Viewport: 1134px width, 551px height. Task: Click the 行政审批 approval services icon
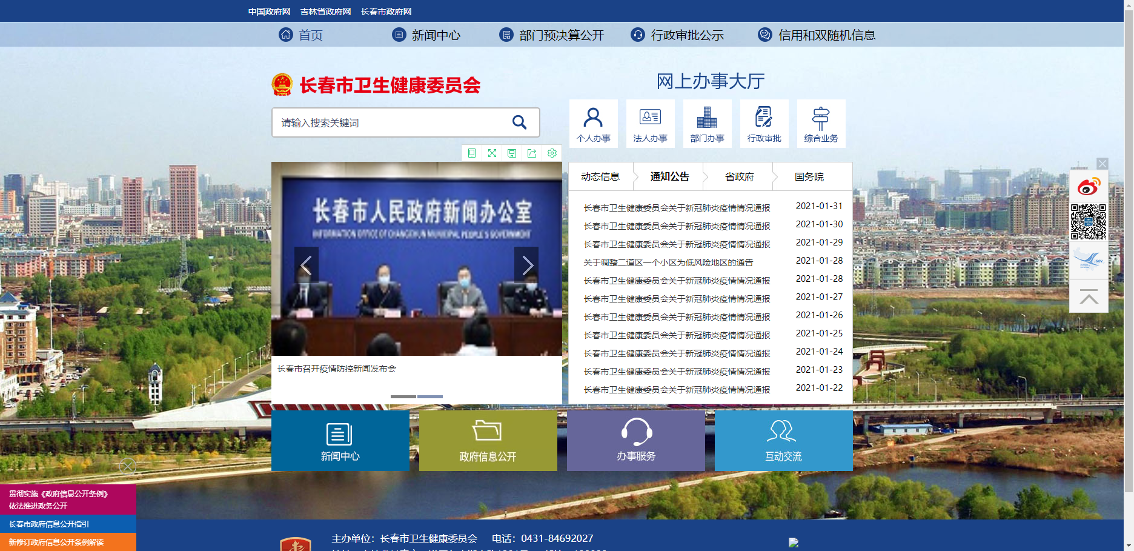click(x=764, y=123)
